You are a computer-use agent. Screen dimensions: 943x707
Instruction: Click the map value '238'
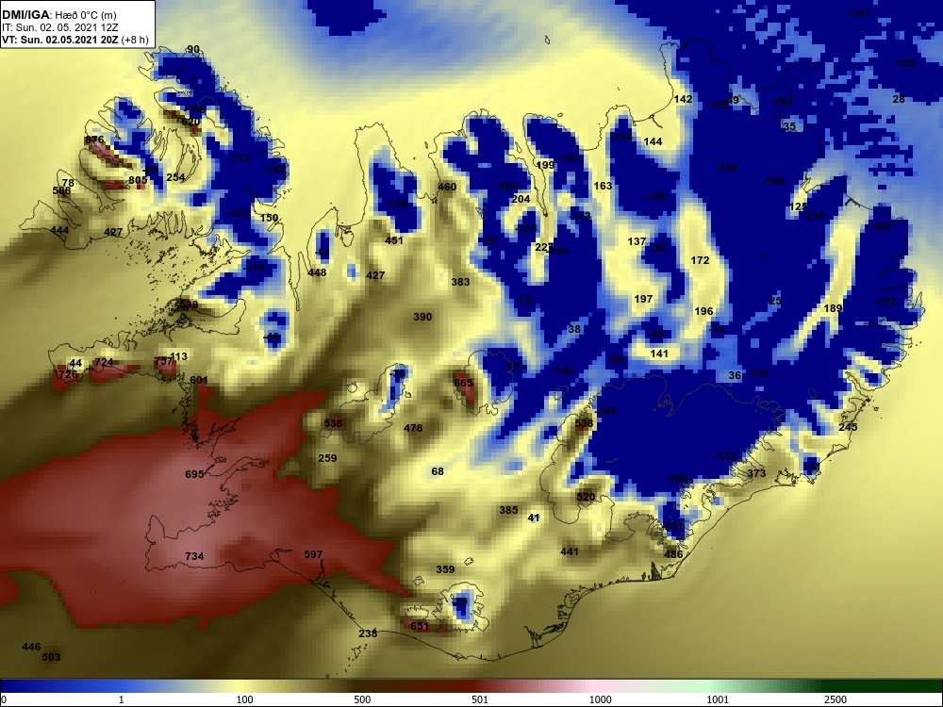pos(368,633)
